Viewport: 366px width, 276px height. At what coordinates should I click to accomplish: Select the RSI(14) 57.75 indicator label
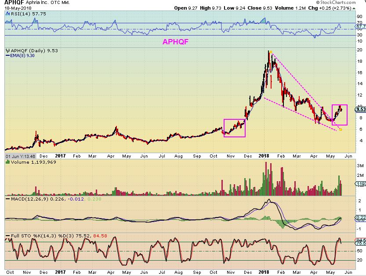tap(29, 14)
